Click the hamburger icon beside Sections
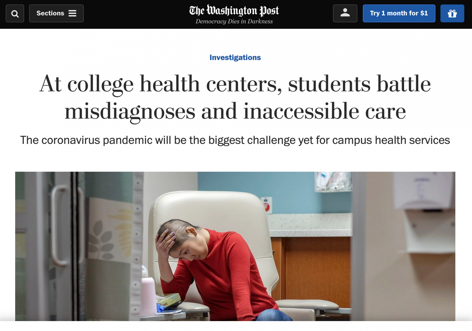This screenshot has height=331, width=472. (72, 13)
